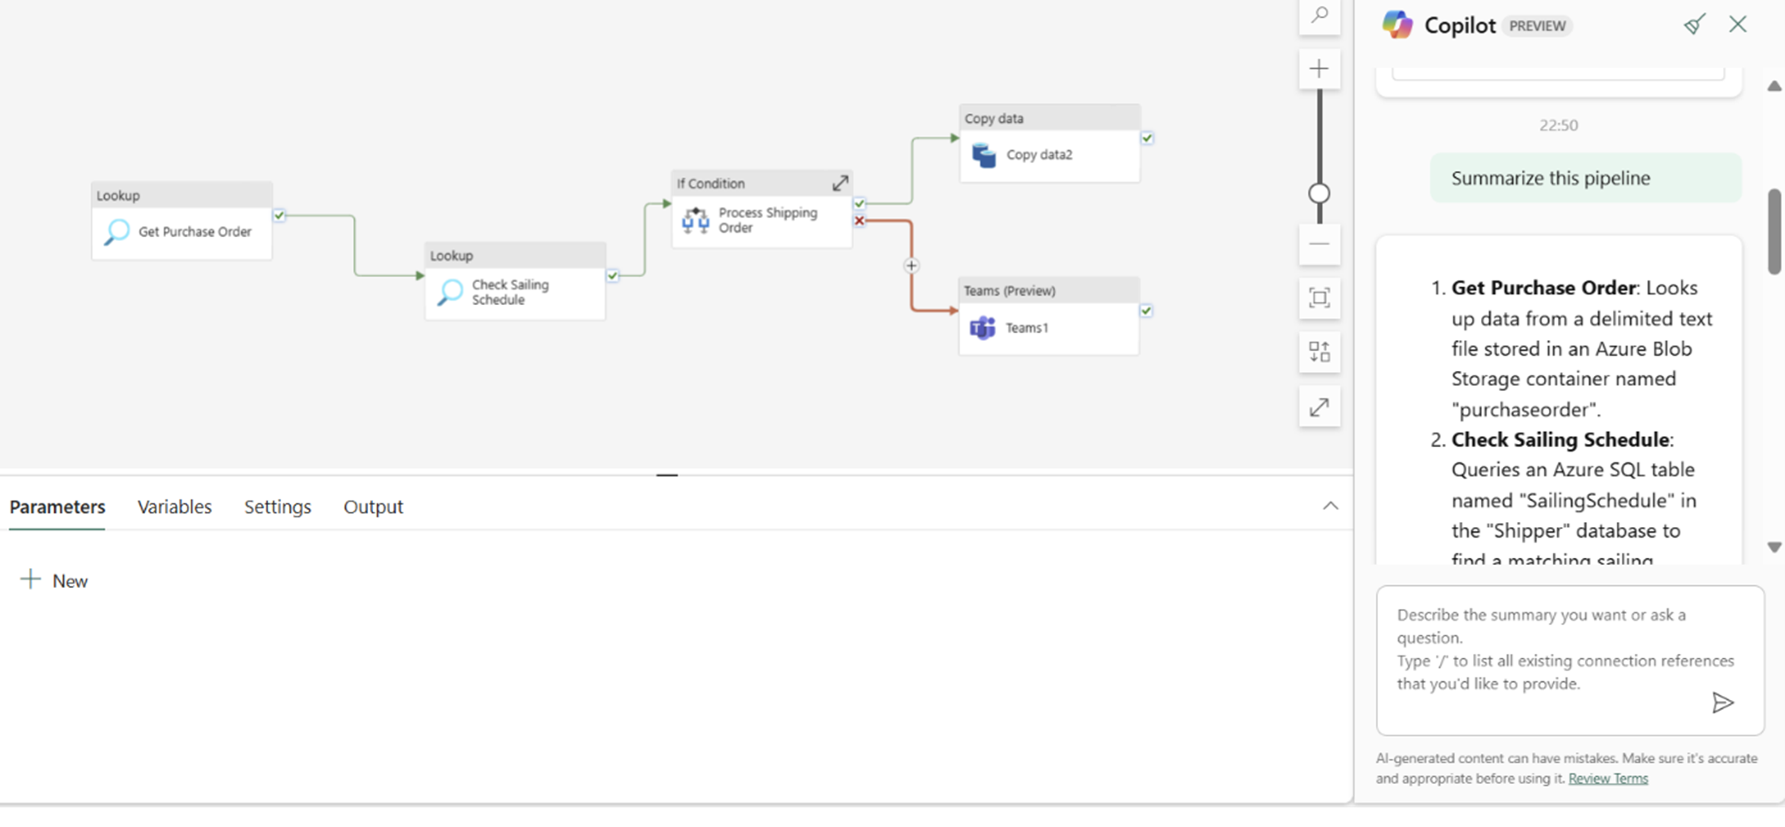
Task: Select the Variables tab in bottom panel
Action: [x=174, y=506]
